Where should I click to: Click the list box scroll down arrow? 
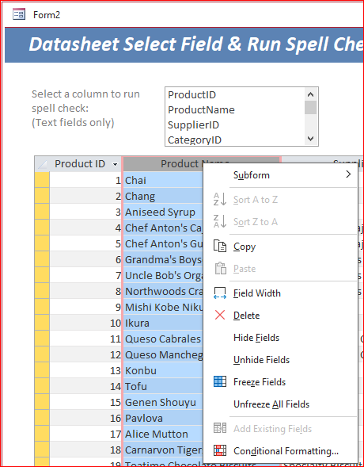tap(310, 139)
